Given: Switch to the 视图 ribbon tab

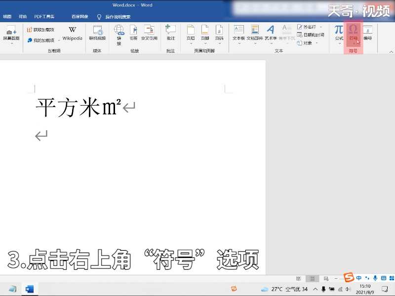Looking at the screenshot, I should [x=7, y=15].
